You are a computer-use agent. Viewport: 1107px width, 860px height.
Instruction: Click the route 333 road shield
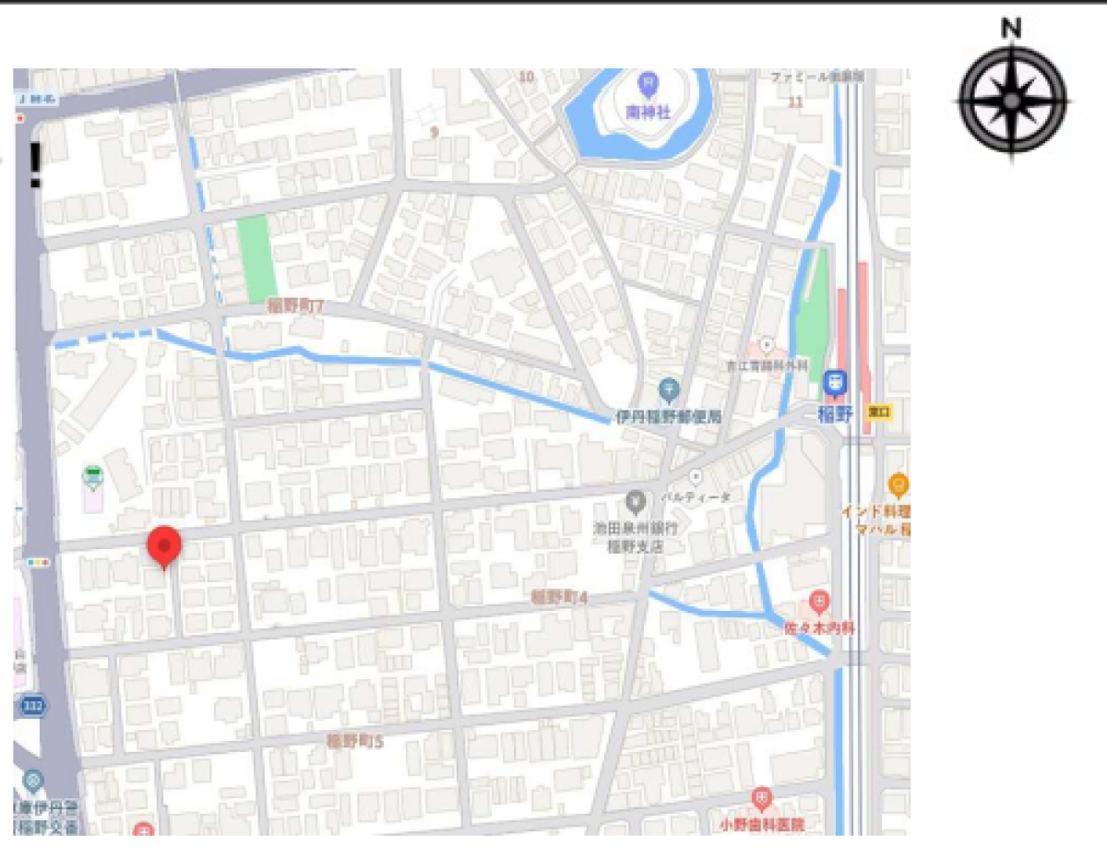coord(30,706)
